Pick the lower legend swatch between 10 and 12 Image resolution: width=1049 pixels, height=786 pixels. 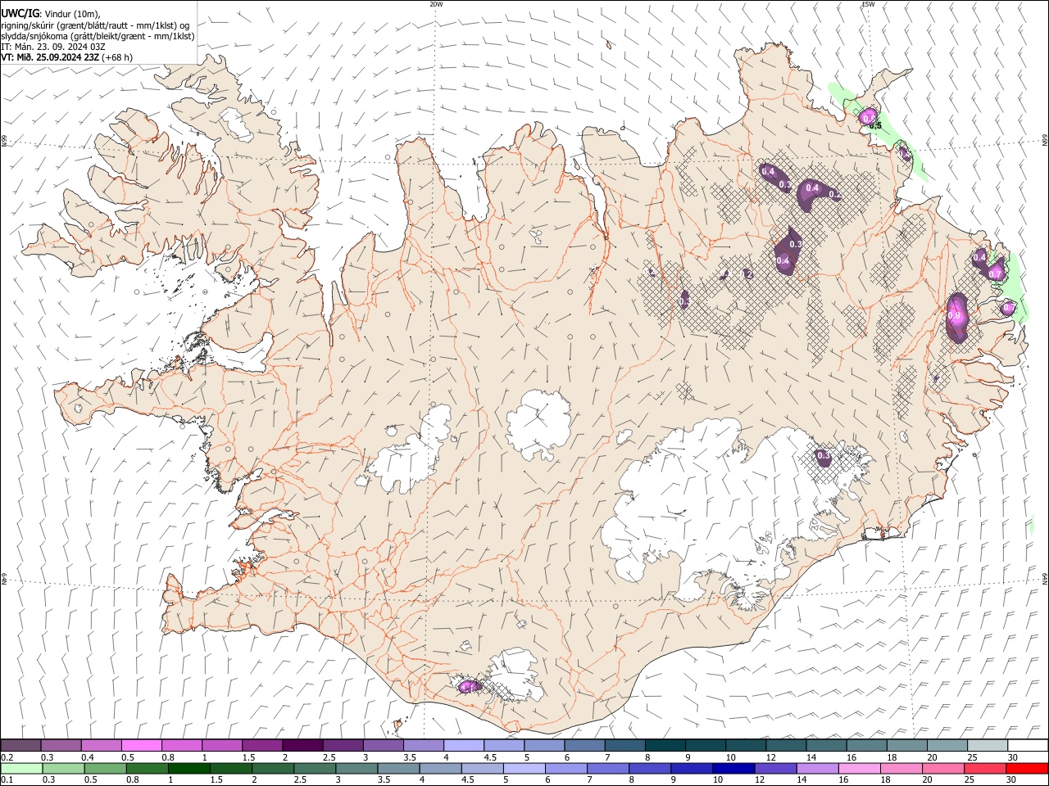734,769
